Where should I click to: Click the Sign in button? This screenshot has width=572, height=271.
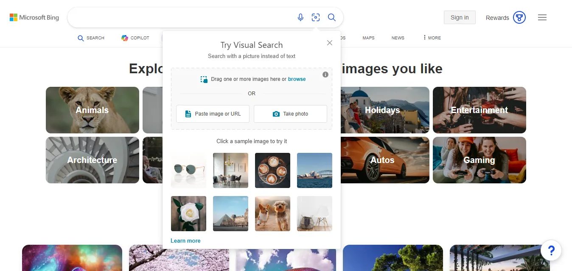[460, 17]
